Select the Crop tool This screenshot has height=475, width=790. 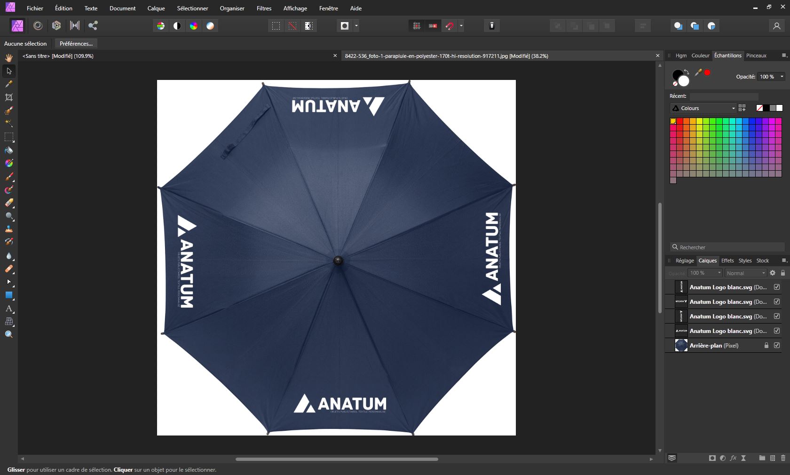[x=9, y=97]
